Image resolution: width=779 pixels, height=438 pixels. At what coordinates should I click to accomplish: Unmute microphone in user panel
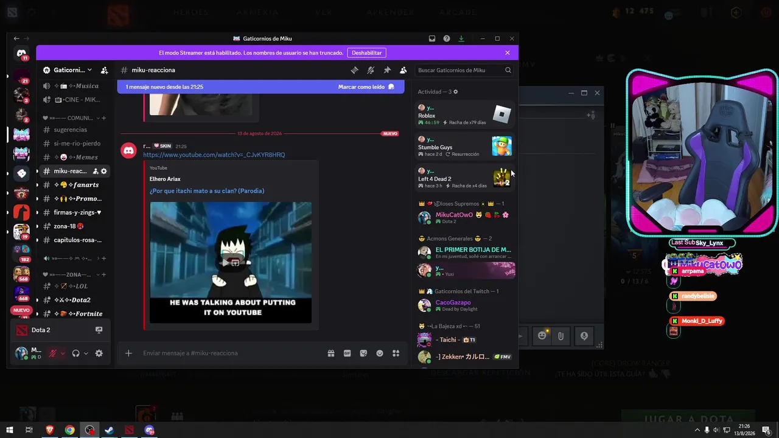[52, 353]
